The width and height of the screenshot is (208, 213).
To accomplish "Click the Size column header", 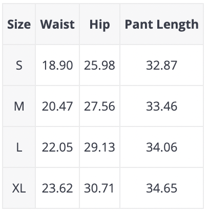I will pyautogui.click(x=19, y=25).
